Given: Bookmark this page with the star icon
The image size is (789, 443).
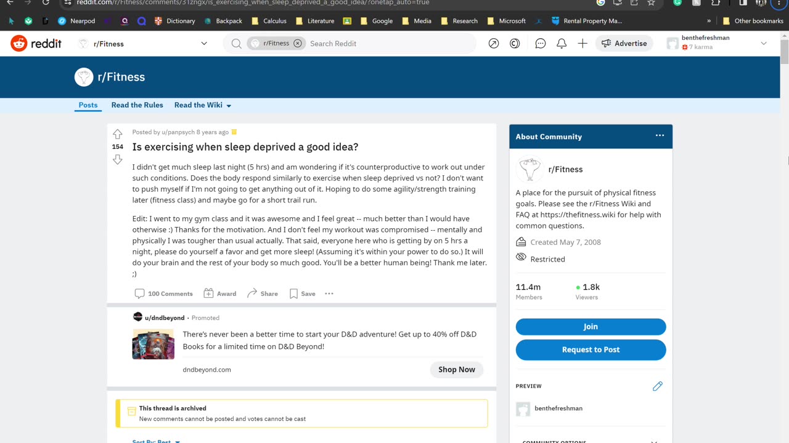Looking at the screenshot, I should (651, 2).
